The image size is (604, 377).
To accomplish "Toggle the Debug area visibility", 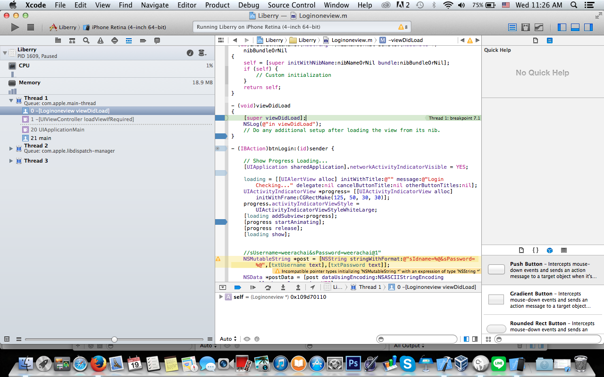I will tap(575, 27).
